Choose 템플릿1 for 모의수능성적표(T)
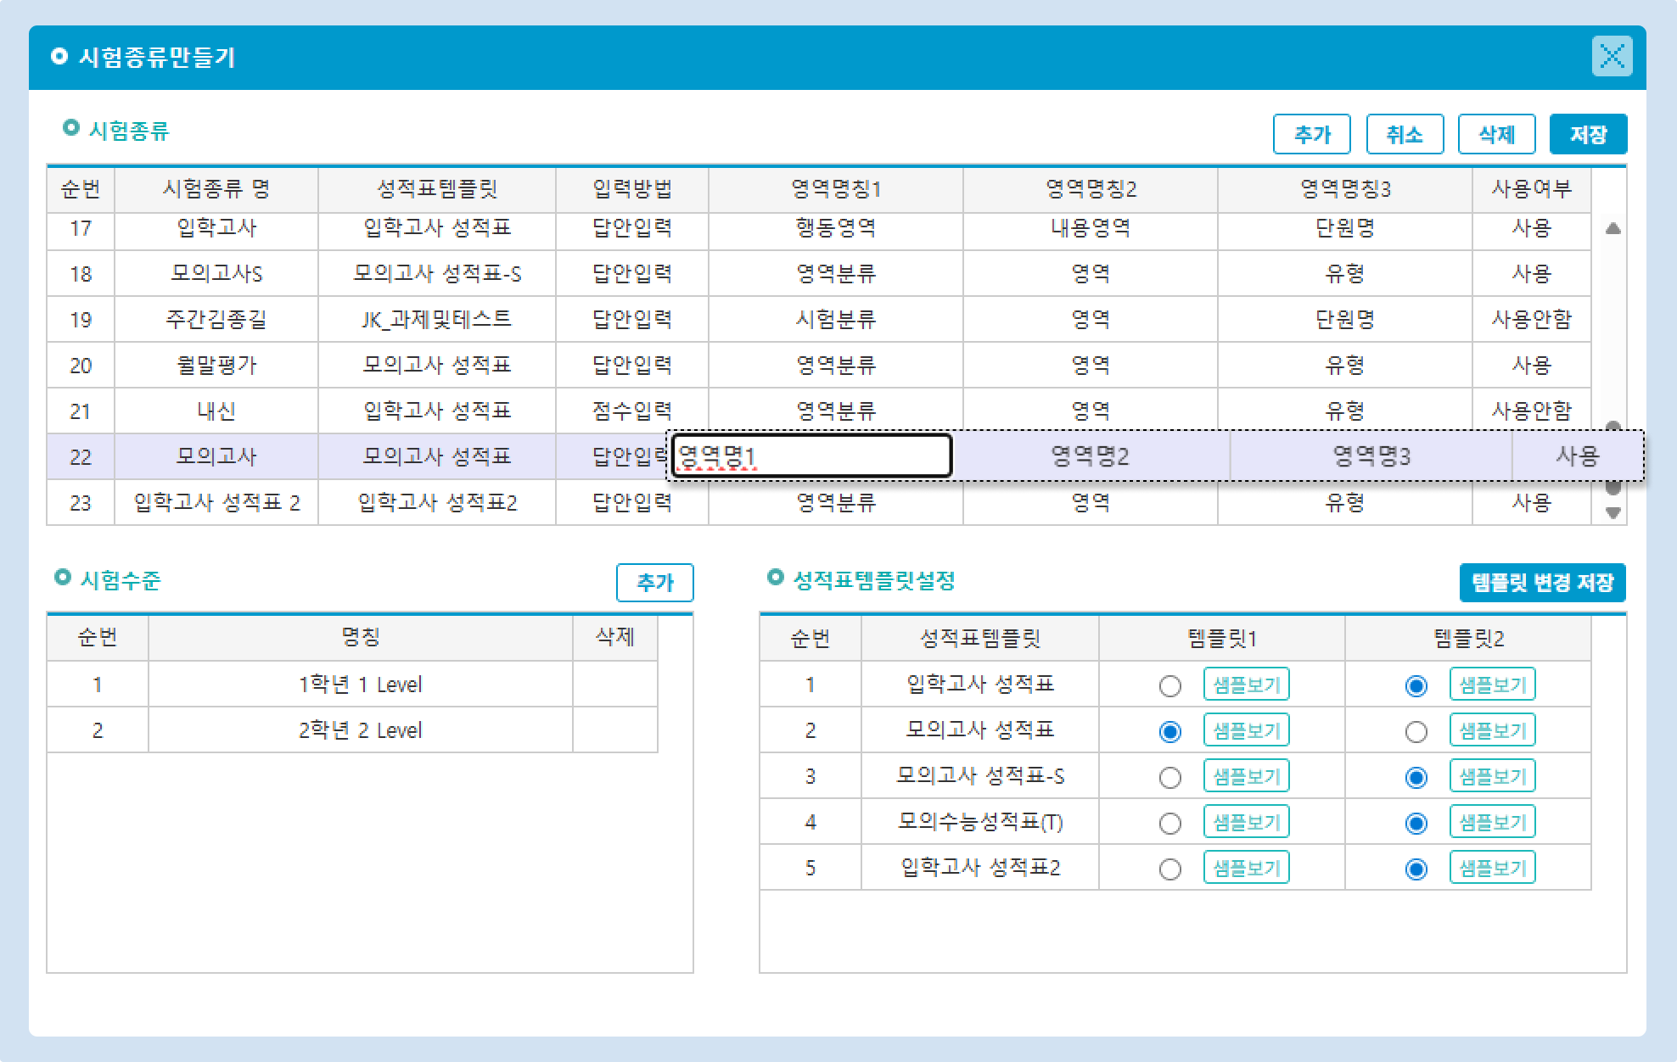The height and width of the screenshot is (1062, 1677). coord(1169,824)
